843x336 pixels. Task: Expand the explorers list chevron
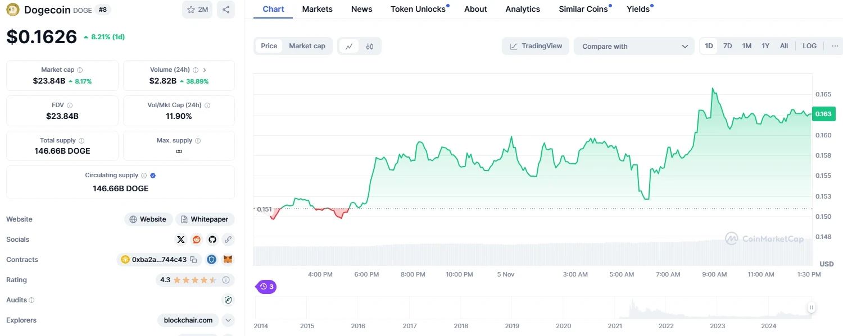(228, 320)
